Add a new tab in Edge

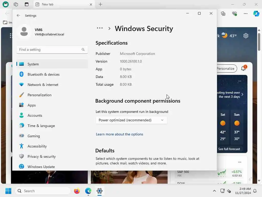click(x=100, y=4)
